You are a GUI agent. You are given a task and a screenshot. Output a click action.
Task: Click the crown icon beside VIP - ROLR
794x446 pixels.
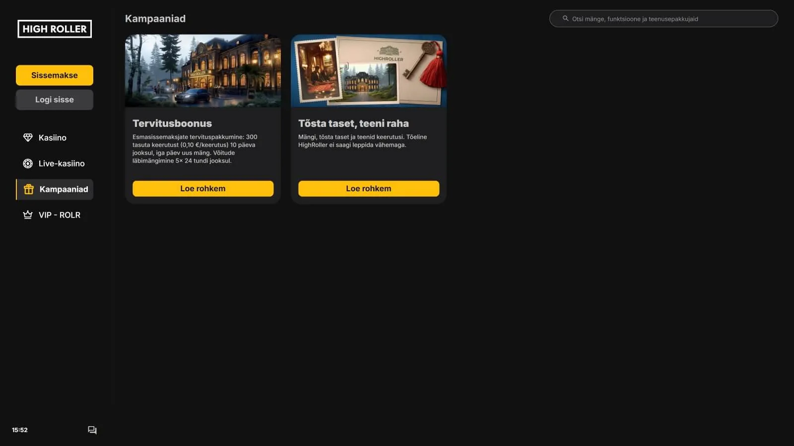[28, 215]
